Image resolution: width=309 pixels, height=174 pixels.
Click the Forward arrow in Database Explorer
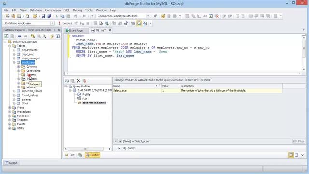pyautogui.click(x=25, y=36)
